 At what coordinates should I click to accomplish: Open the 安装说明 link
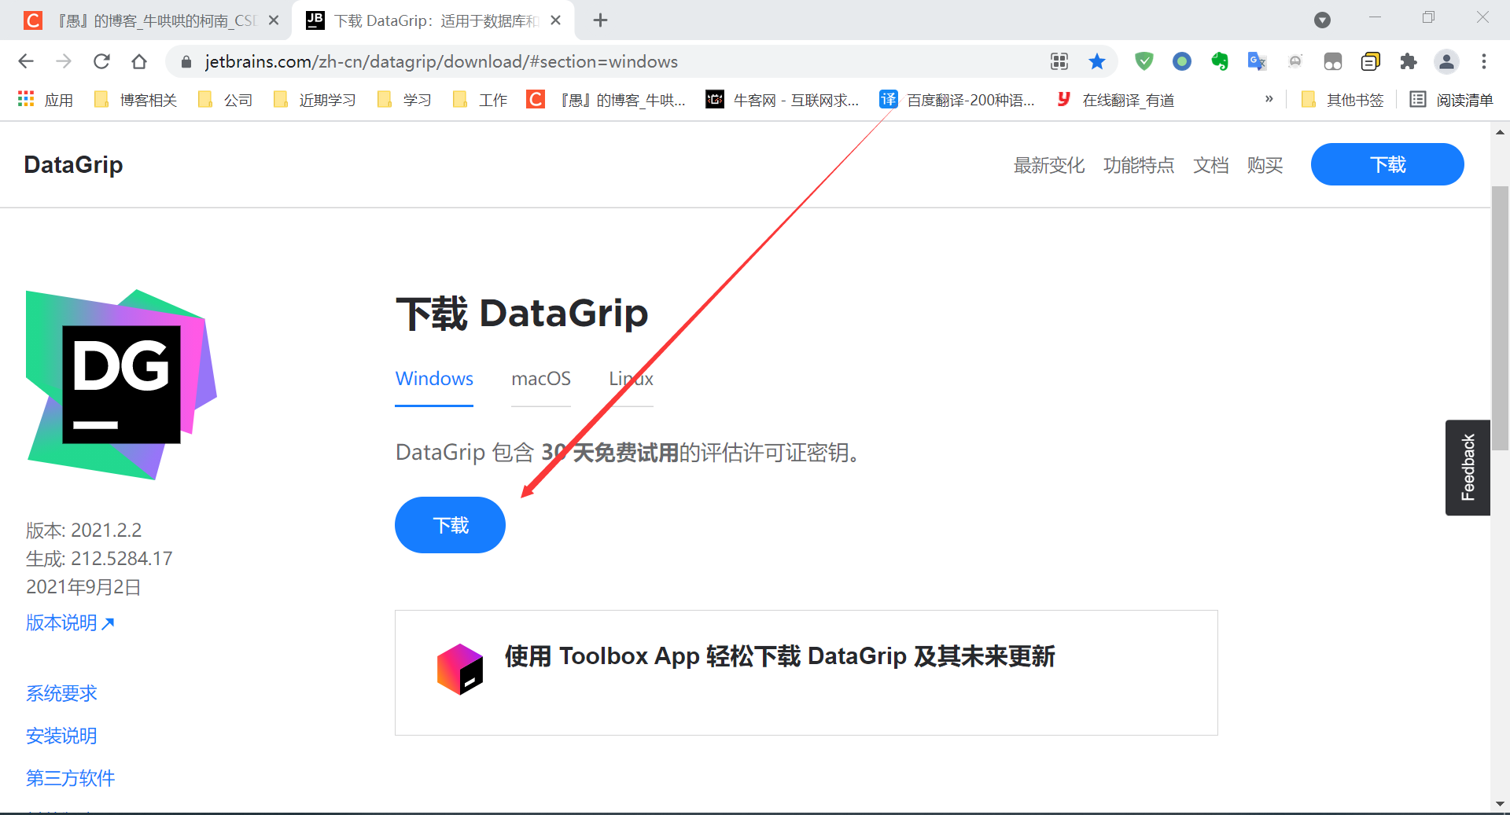(61, 736)
